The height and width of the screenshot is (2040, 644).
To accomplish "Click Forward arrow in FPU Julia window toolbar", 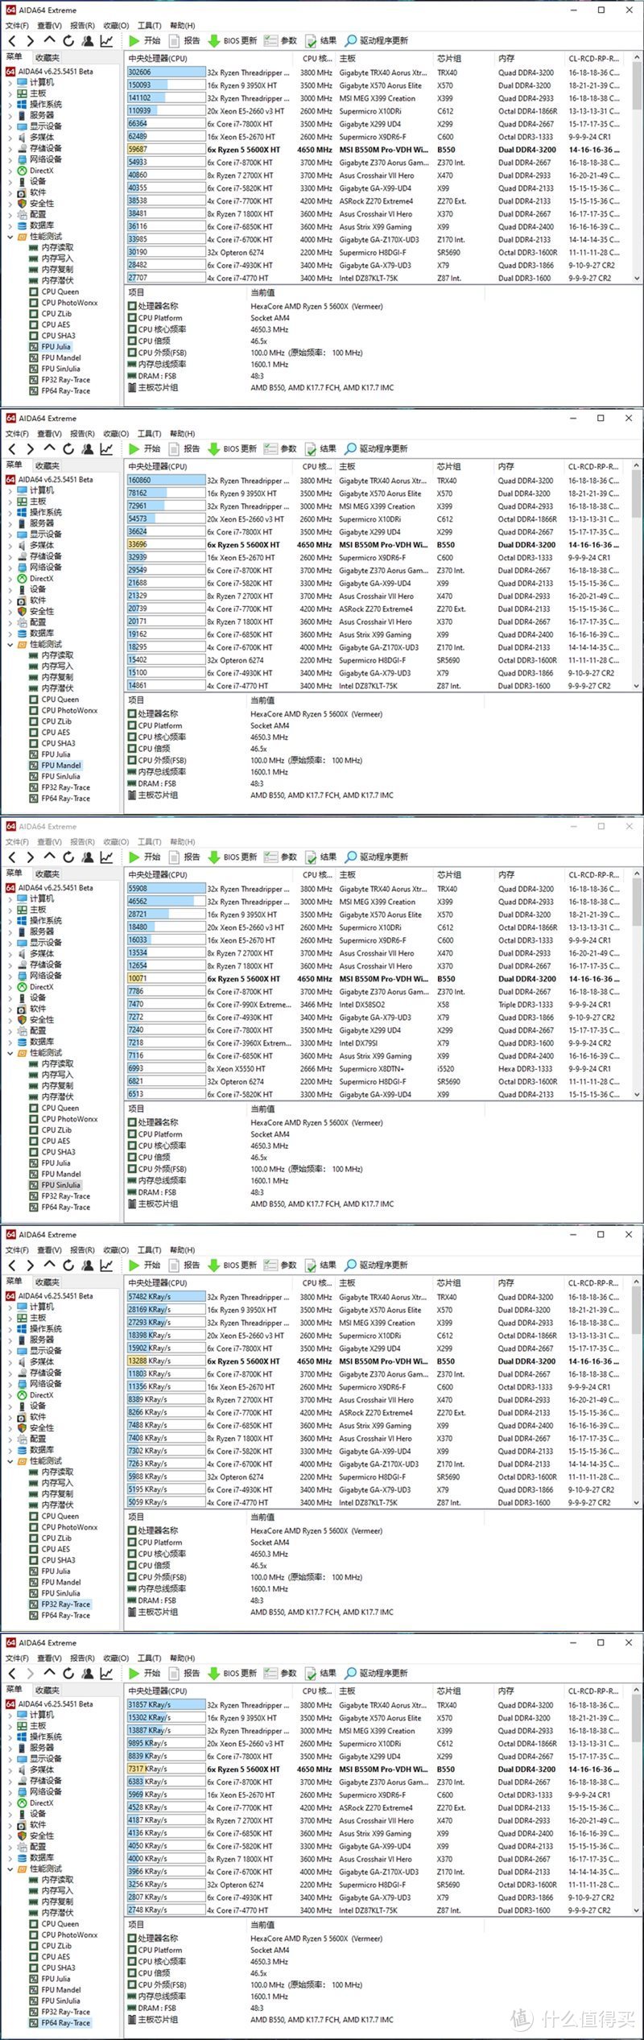I will point(31,41).
